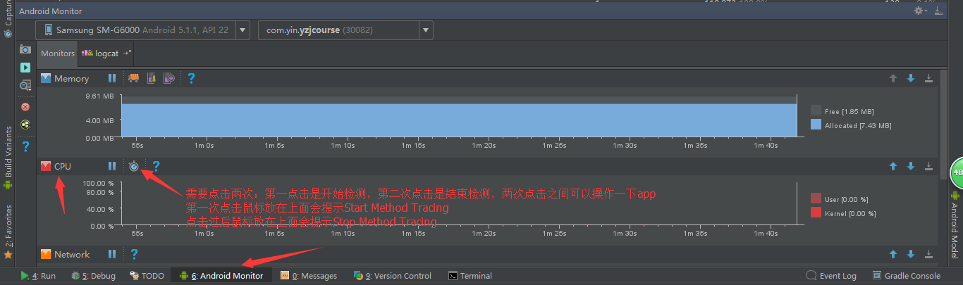Open the 5: Debug tool window

(93, 276)
